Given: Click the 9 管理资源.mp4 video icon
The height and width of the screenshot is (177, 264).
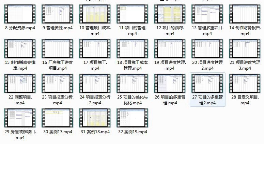Looking at the screenshot, I should point(58,14).
